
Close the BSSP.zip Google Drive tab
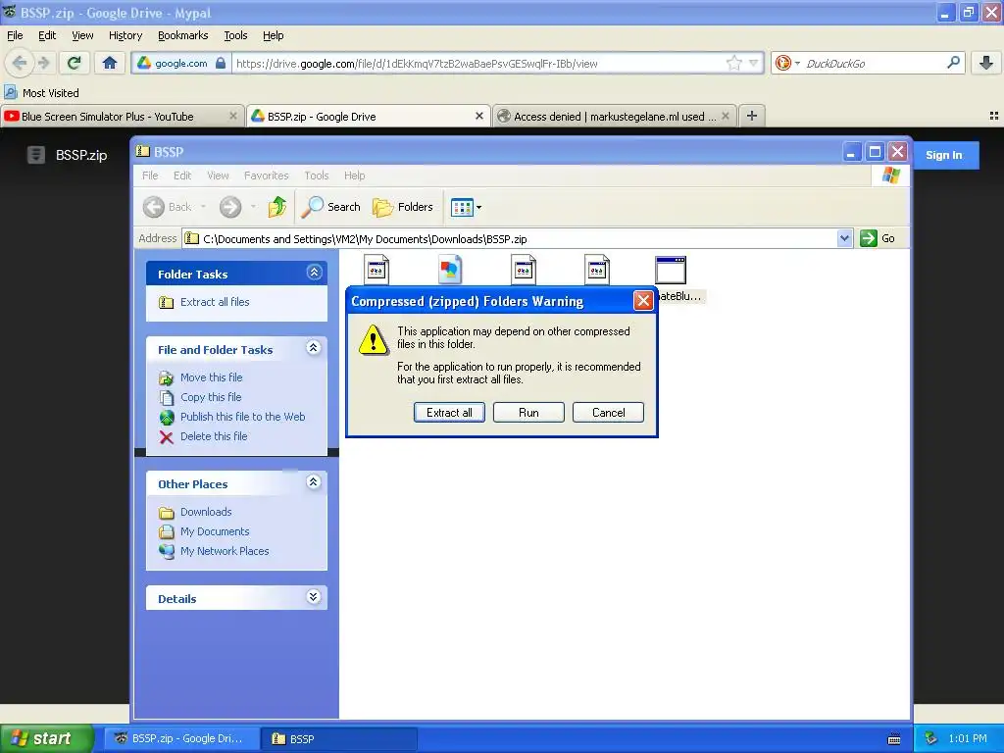coord(478,116)
